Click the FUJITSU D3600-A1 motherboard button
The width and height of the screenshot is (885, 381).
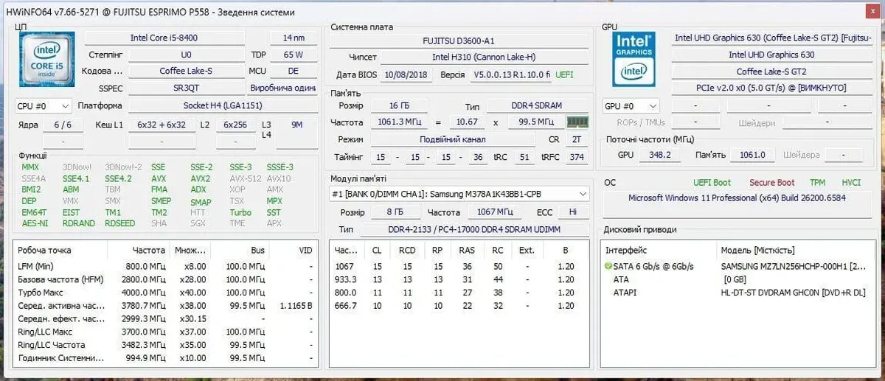point(459,42)
